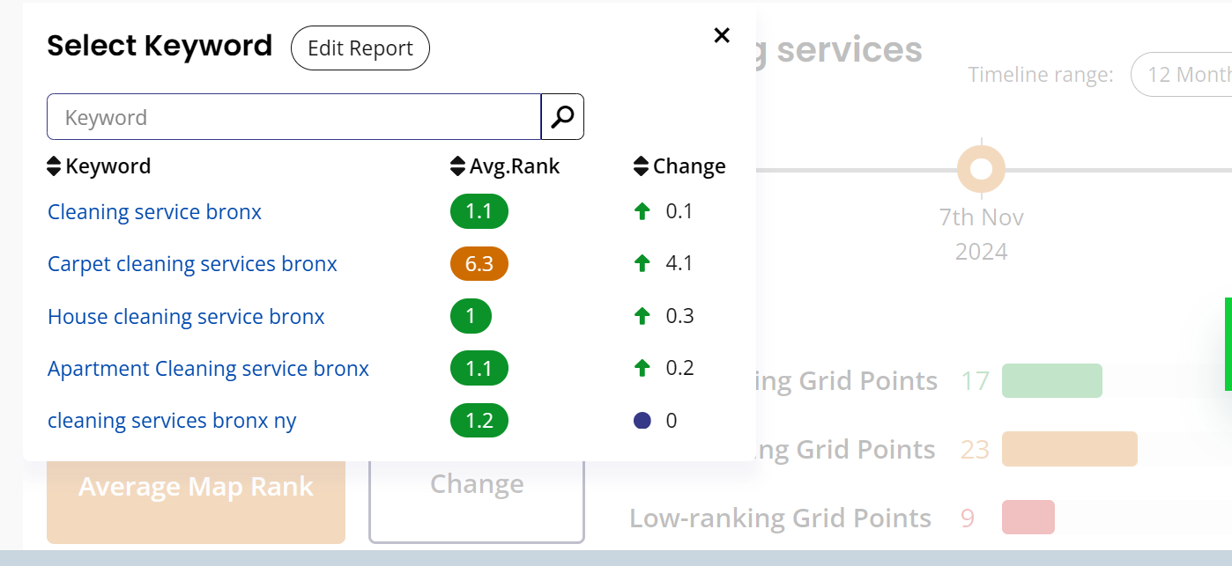Viewport: 1232px width, 566px height.
Task: Sort by Change column arrows
Action: click(x=642, y=166)
